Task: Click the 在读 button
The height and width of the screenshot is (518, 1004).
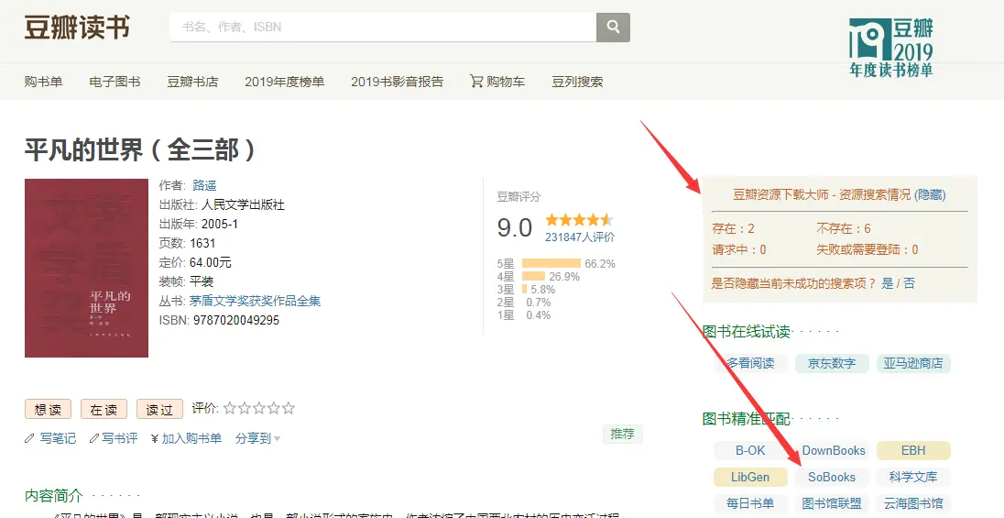Action: tap(104, 409)
